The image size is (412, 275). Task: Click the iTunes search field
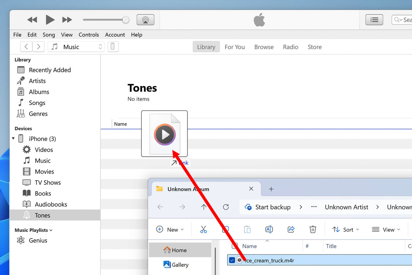click(402, 20)
